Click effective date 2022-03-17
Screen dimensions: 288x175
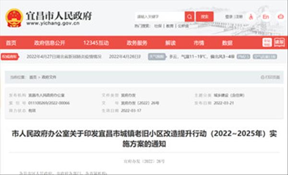coord(131,111)
